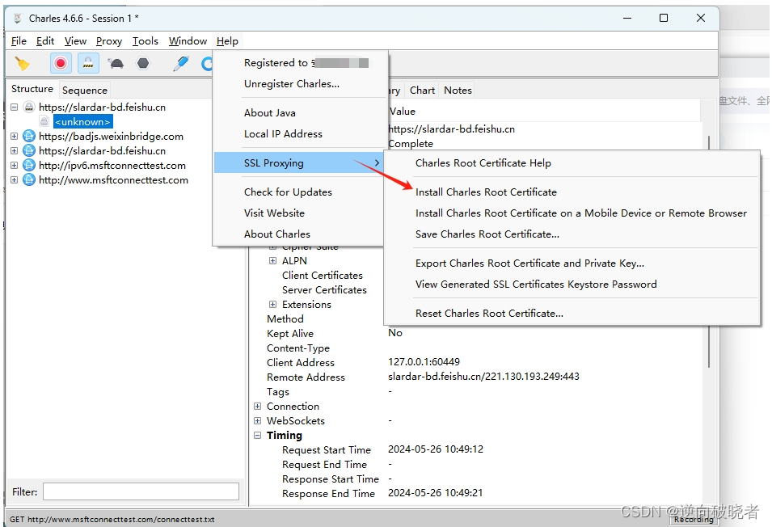Choose About Java from Help menu
772x527 pixels.
coord(301,113)
